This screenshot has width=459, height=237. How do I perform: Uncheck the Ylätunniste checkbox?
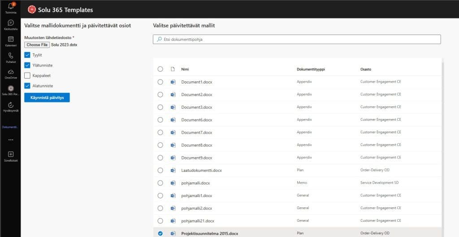pyautogui.click(x=27, y=65)
